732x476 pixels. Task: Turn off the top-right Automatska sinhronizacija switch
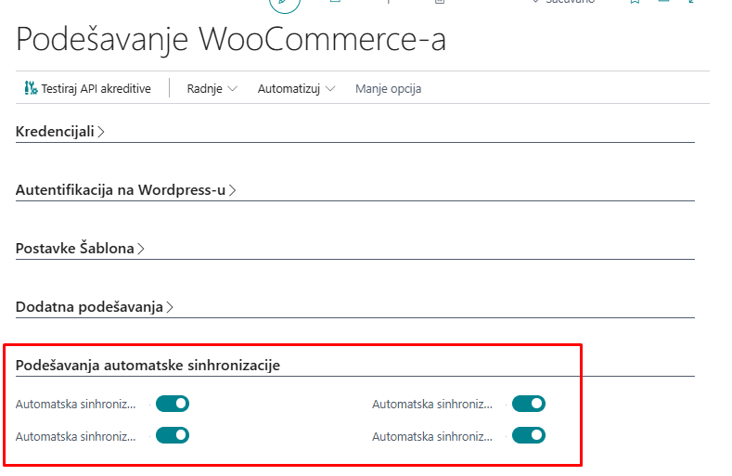pyautogui.click(x=529, y=404)
